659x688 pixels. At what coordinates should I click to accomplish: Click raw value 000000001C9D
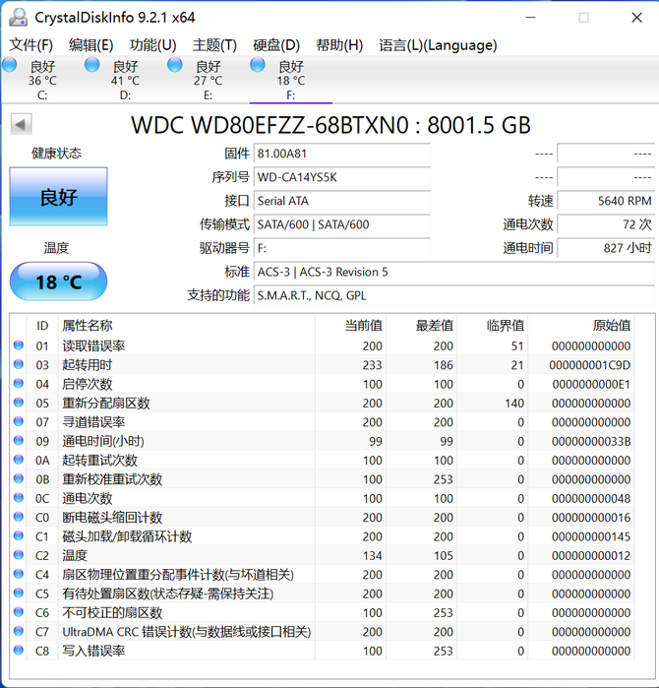tap(590, 365)
